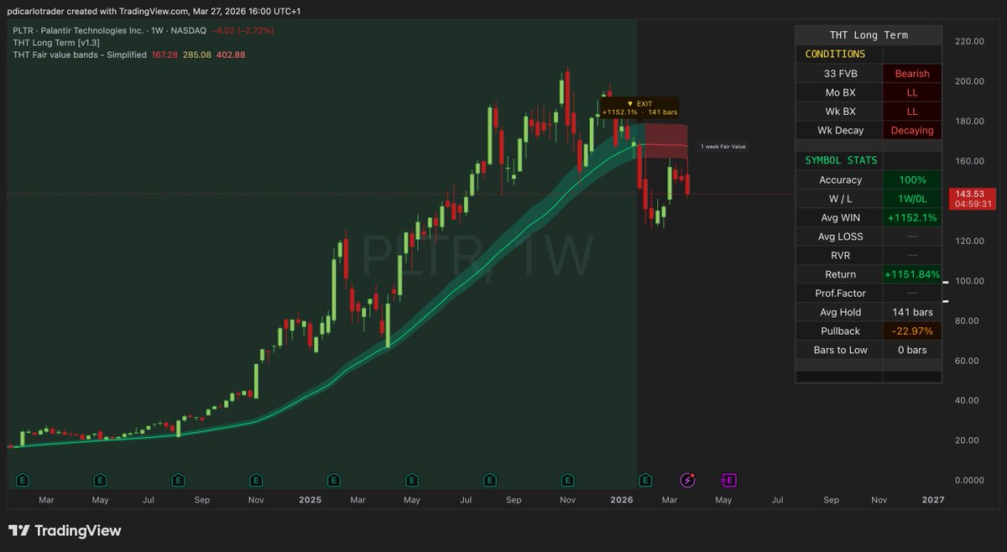The height and width of the screenshot is (552, 1007).
Task: Select the CONDITIONS section heading
Action: (x=835, y=54)
